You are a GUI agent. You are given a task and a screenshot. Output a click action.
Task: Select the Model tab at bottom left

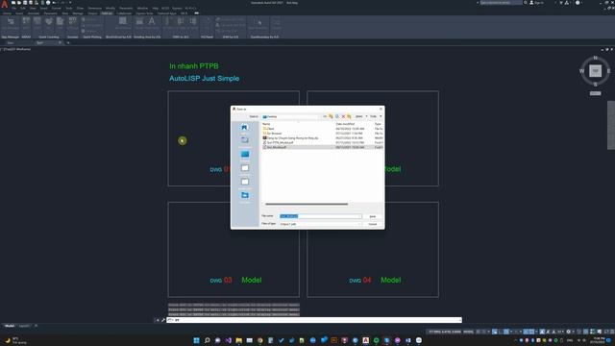click(x=10, y=326)
